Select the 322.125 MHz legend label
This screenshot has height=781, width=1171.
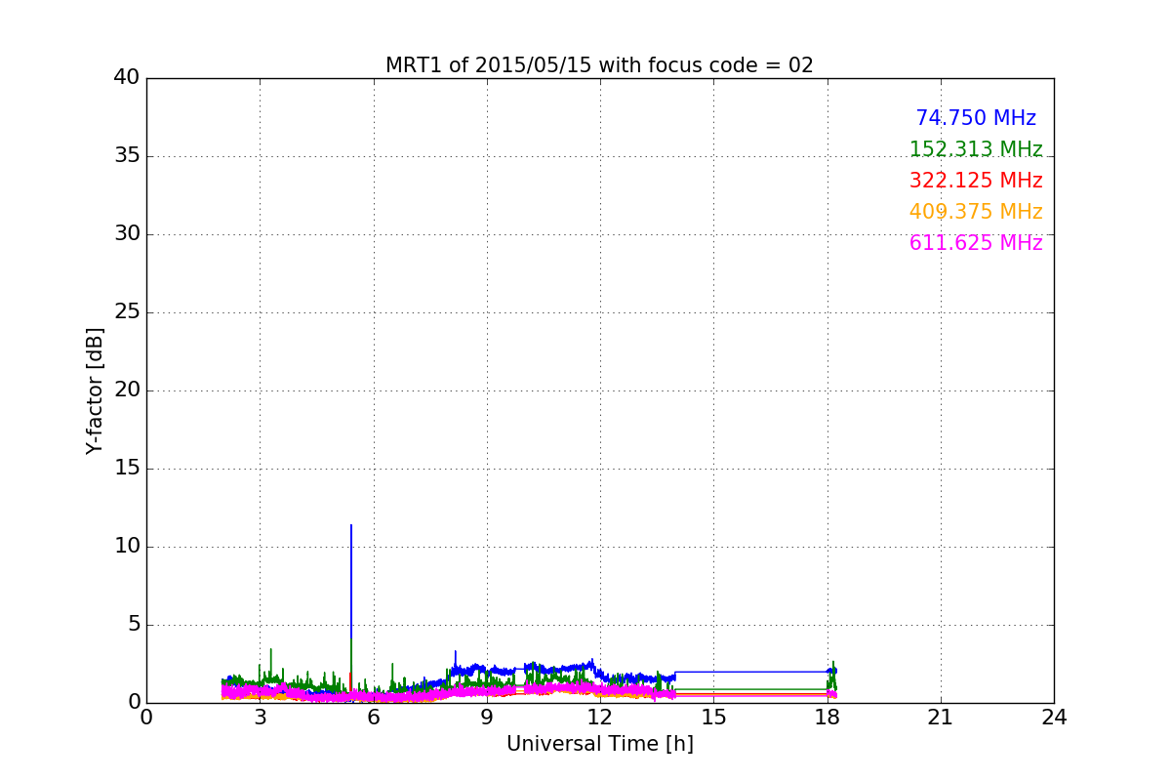(x=976, y=181)
